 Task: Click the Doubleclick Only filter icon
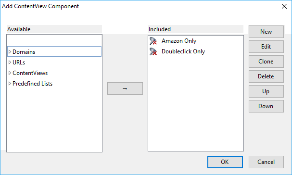pos(153,51)
